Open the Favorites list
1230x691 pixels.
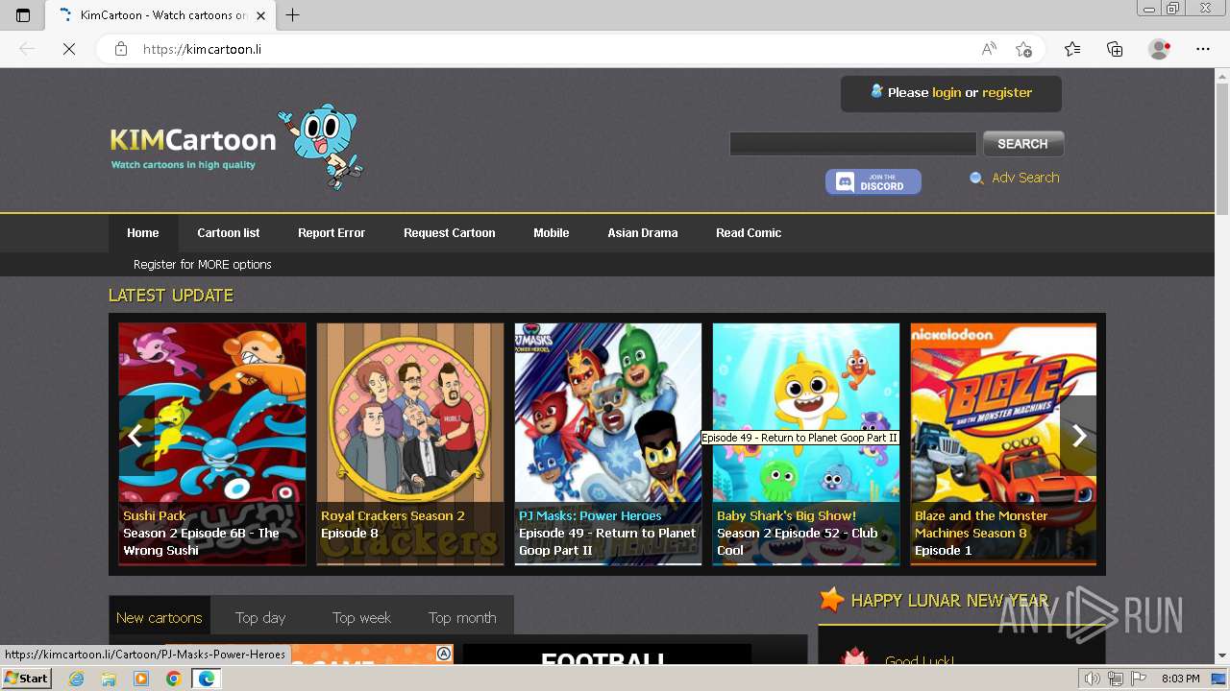(x=1072, y=49)
